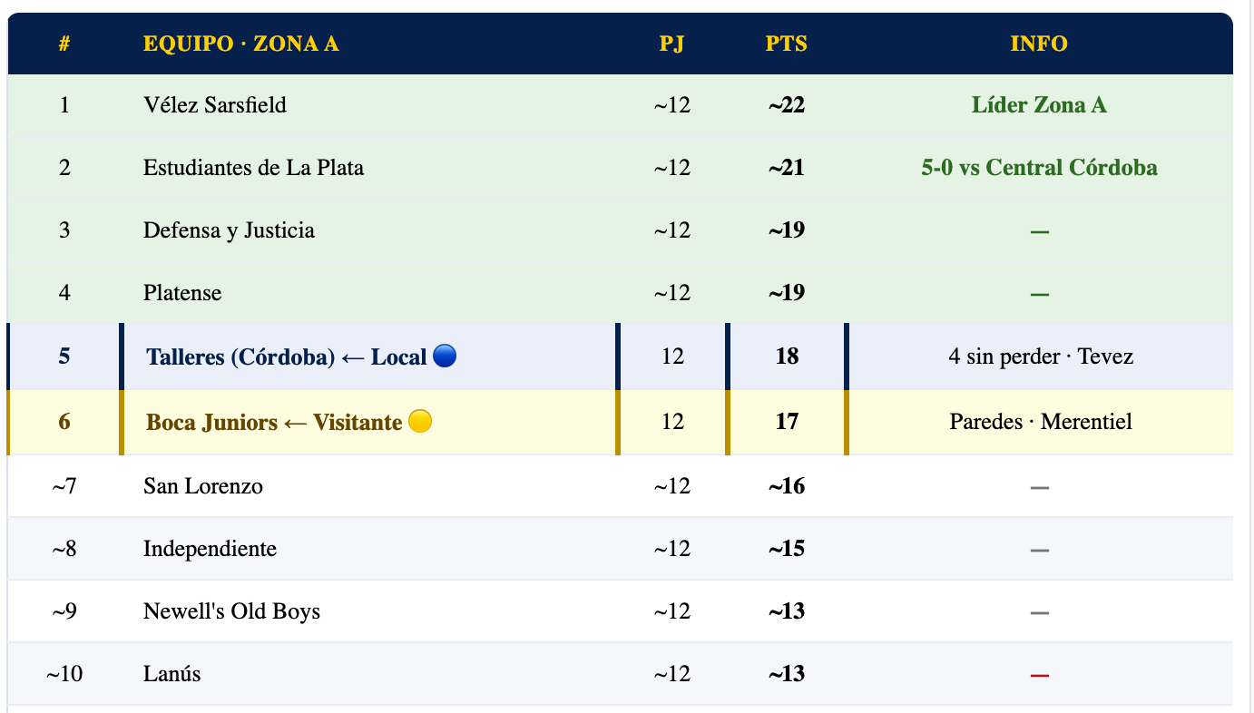This screenshot has height=713, width=1254.
Task: Select Defensa y Justicia team name
Action: coord(229,230)
